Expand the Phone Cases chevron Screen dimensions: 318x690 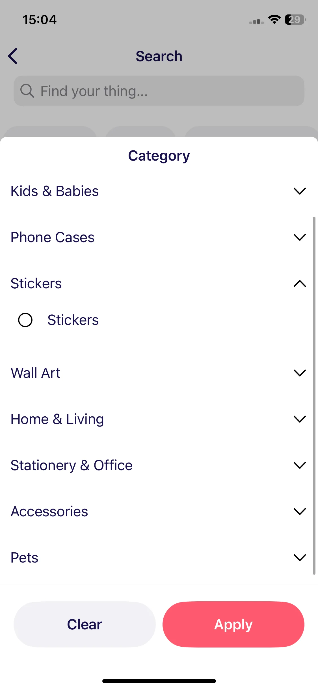click(300, 237)
